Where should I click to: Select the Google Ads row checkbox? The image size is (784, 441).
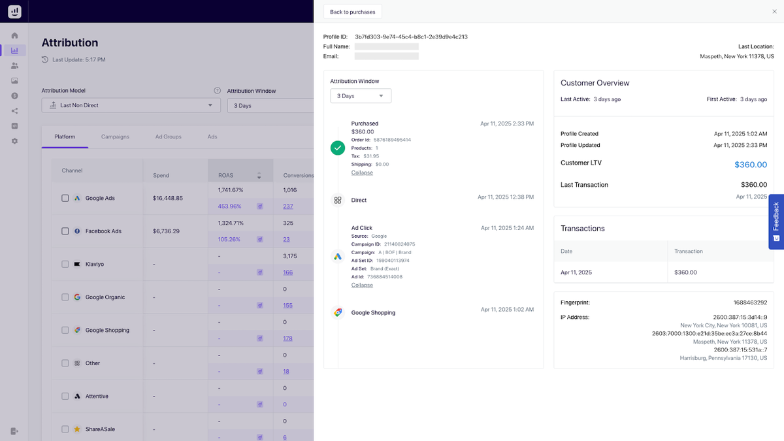pos(65,198)
